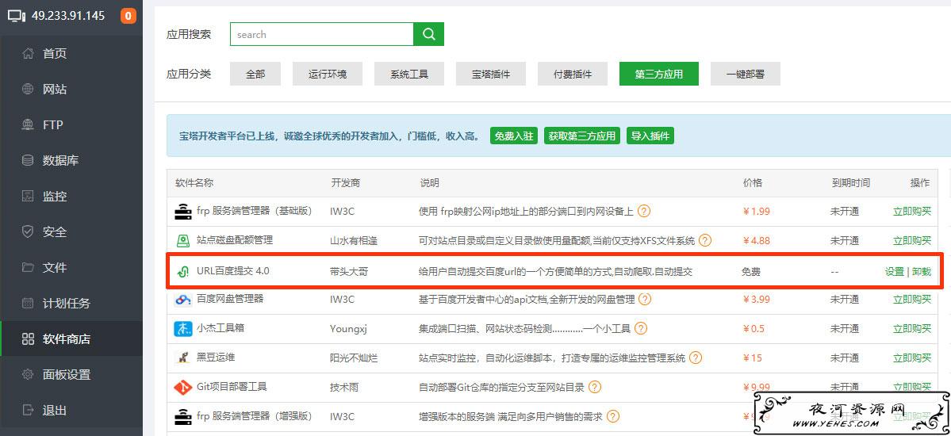
Task: Click the globe icon next to 网站
Action: (27, 89)
